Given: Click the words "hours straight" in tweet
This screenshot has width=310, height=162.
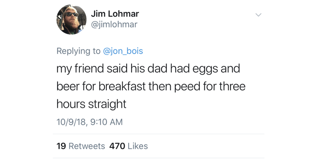Looking at the screenshot, I should click(91, 104).
